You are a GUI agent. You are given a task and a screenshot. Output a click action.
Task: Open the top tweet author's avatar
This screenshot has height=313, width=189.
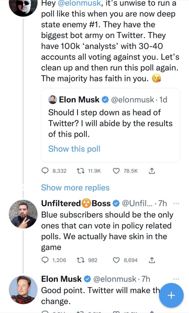tap(23, 6)
